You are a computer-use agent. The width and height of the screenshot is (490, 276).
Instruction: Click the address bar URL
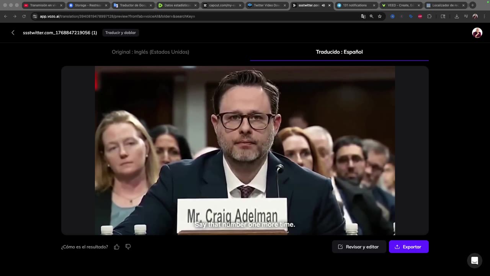pyautogui.click(x=118, y=16)
